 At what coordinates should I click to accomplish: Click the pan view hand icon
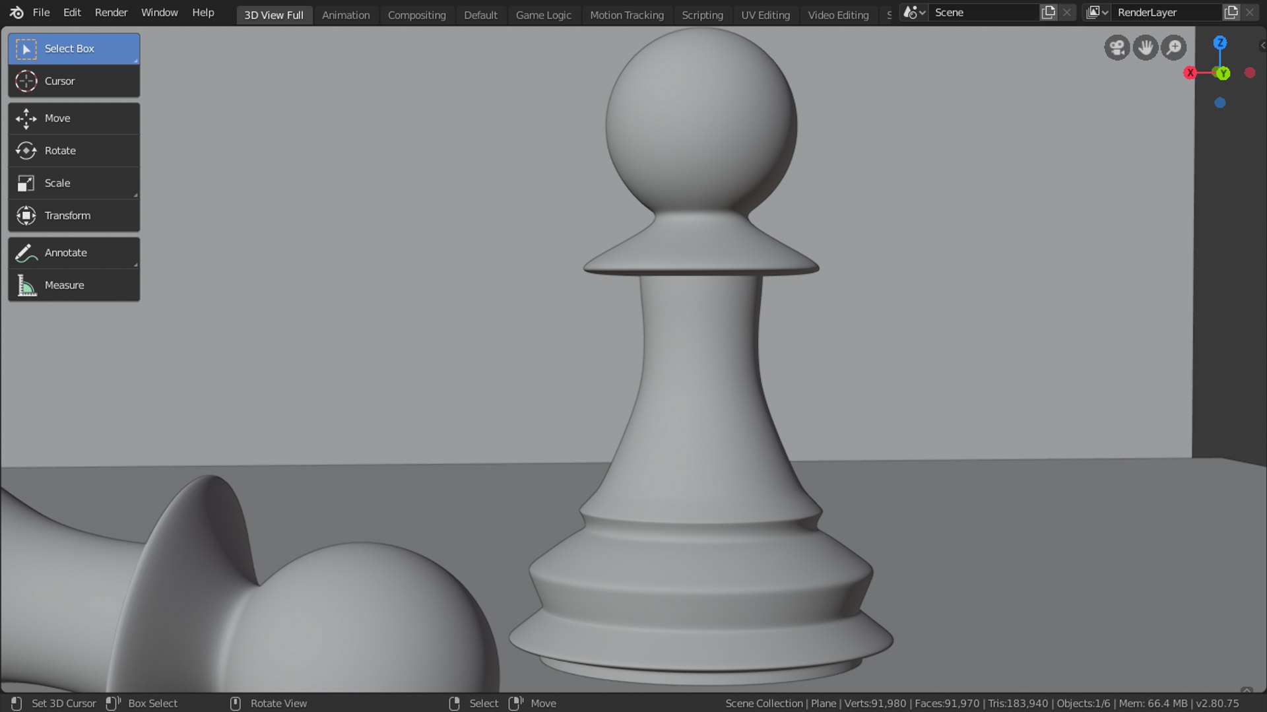(x=1146, y=48)
